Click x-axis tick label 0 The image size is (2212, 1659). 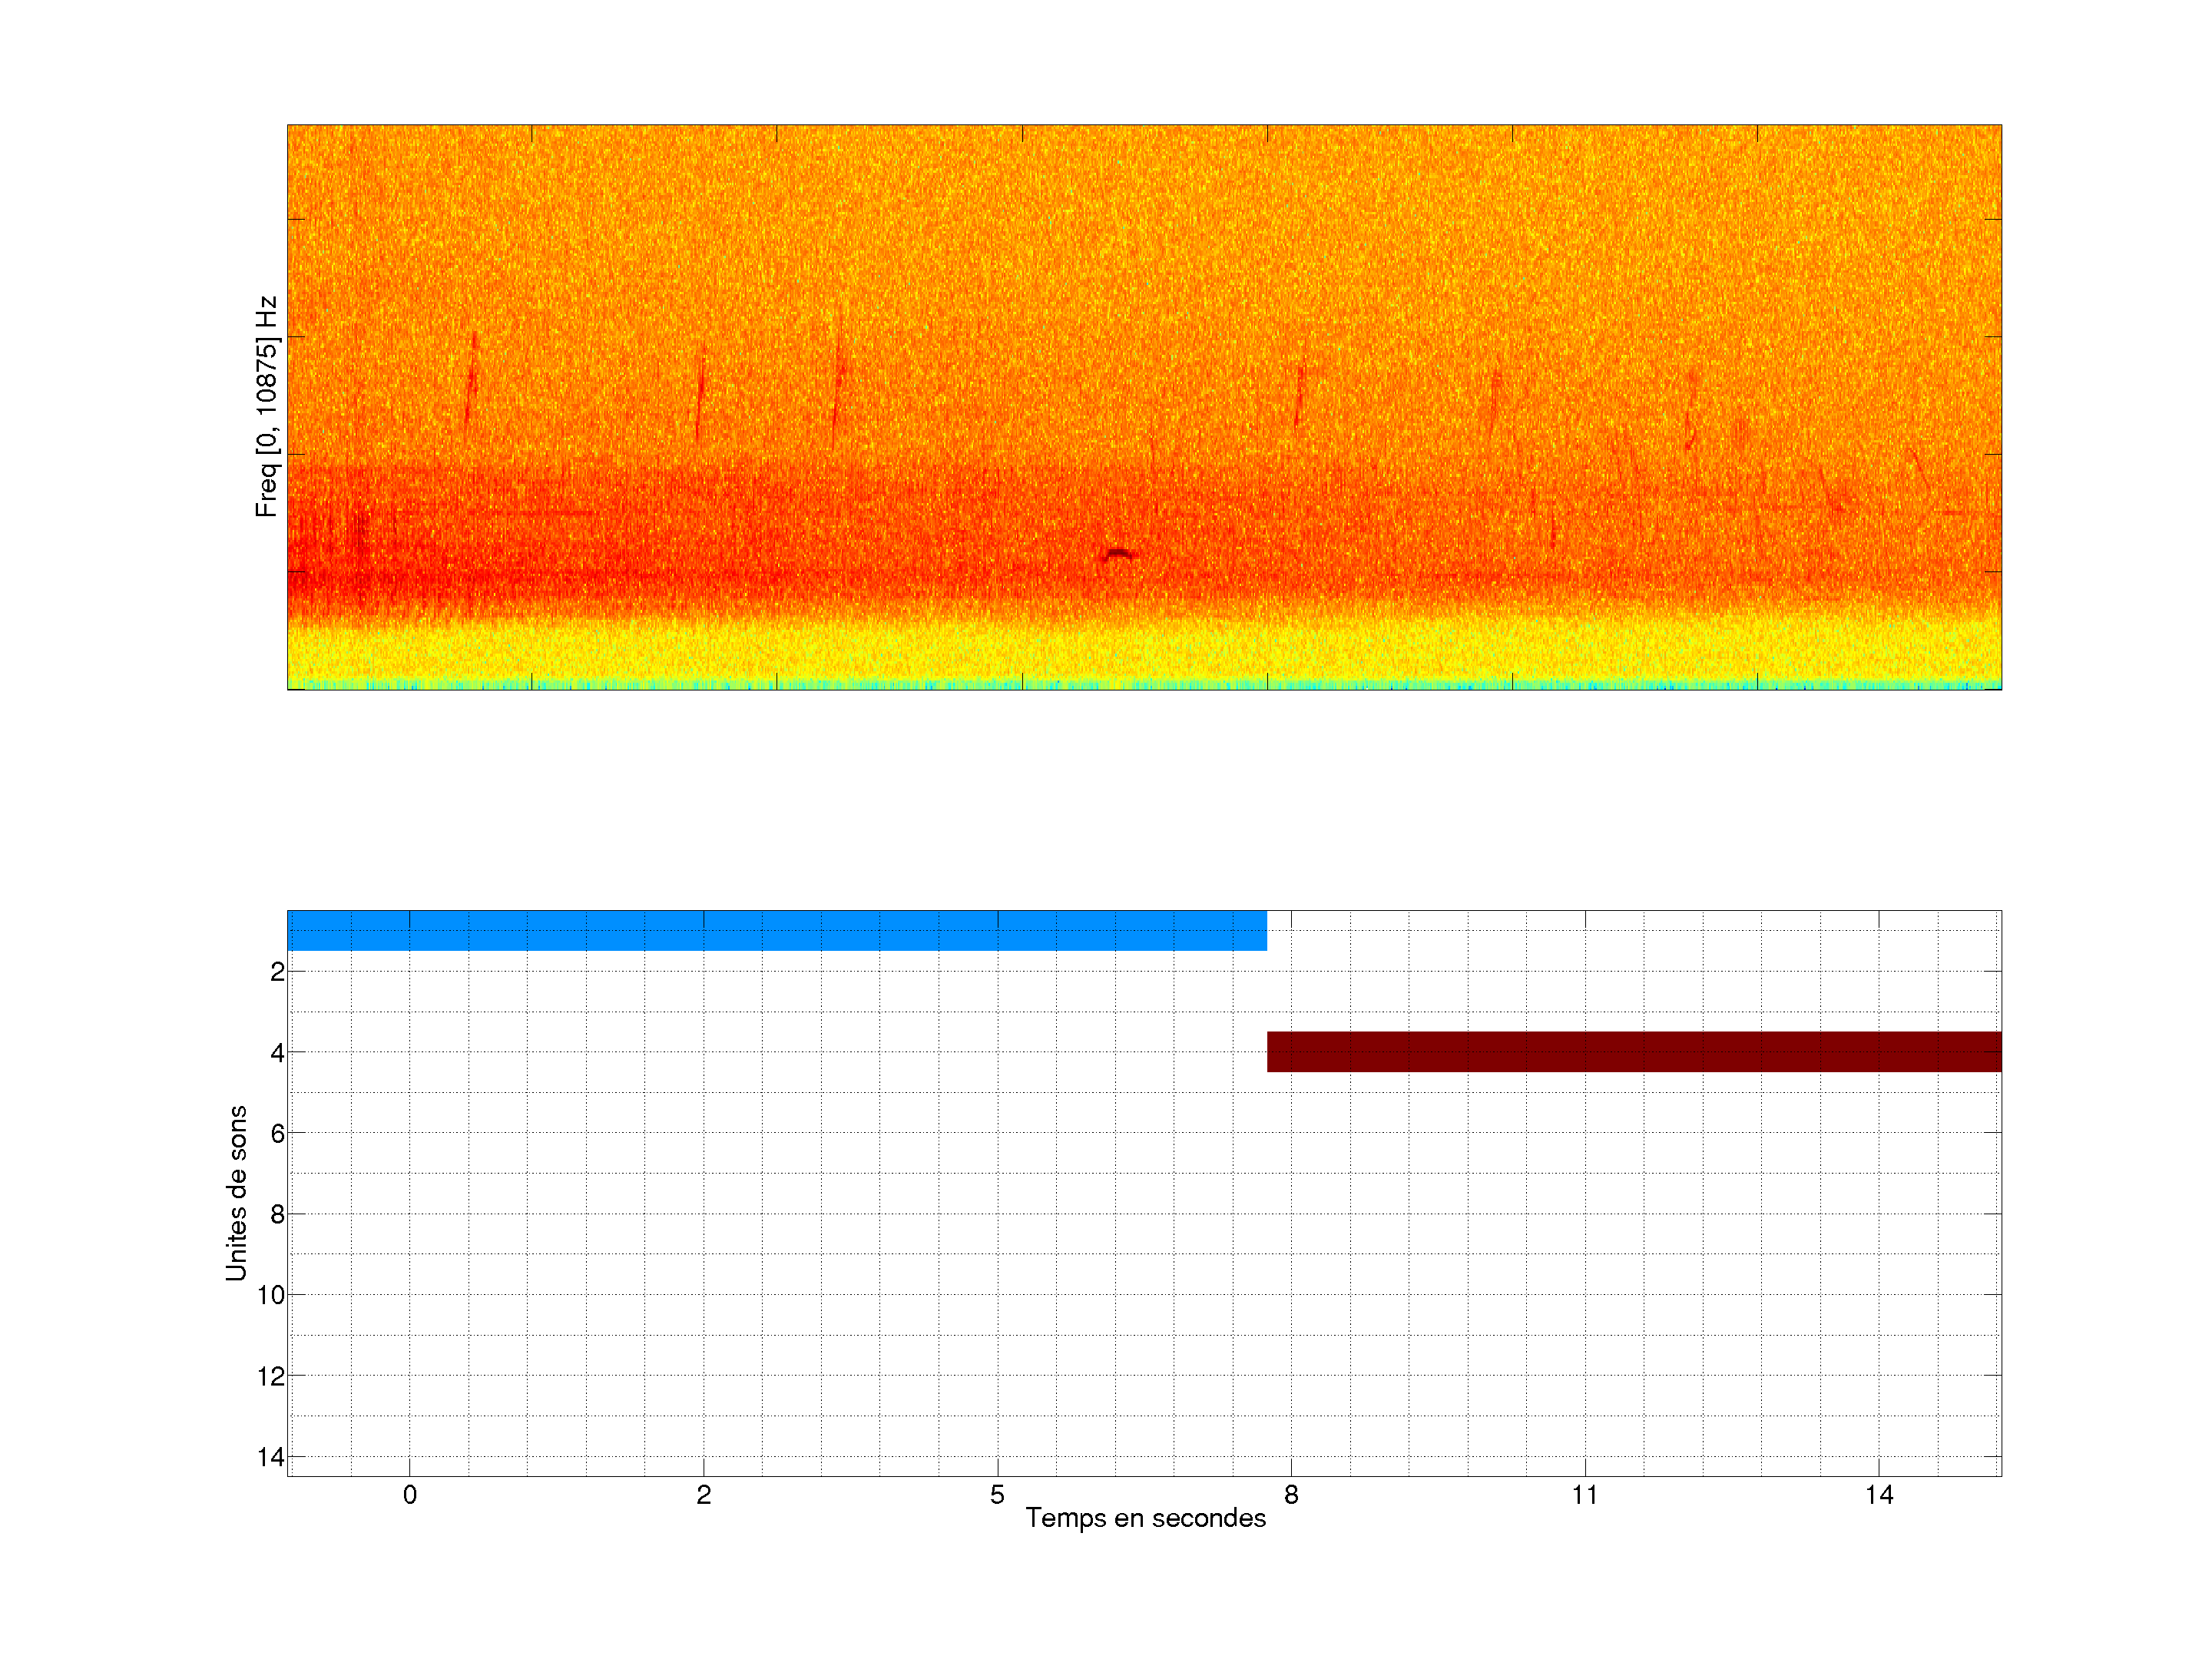pyautogui.click(x=410, y=1495)
